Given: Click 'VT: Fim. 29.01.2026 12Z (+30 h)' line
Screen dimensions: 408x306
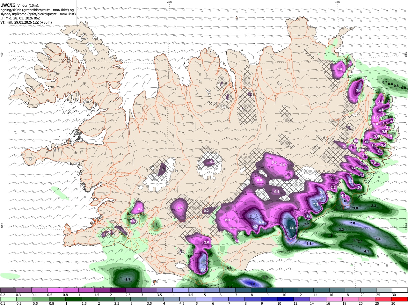Looking at the screenshot, I should pyautogui.click(x=26, y=22).
